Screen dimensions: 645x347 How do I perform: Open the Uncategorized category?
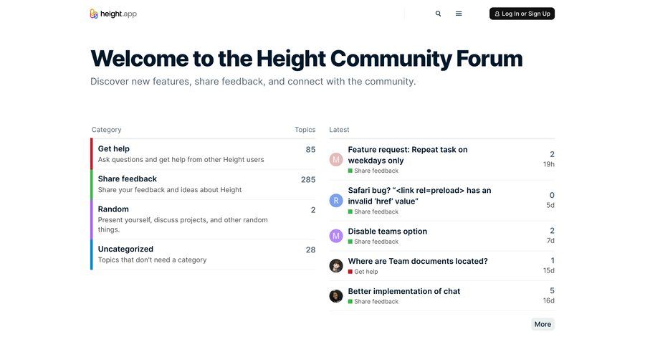tap(125, 249)
